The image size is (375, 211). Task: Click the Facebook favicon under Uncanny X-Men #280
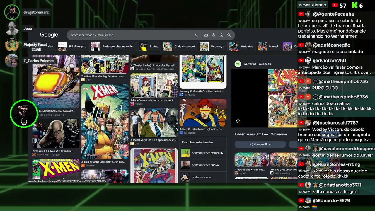click(x=181, y=95)
